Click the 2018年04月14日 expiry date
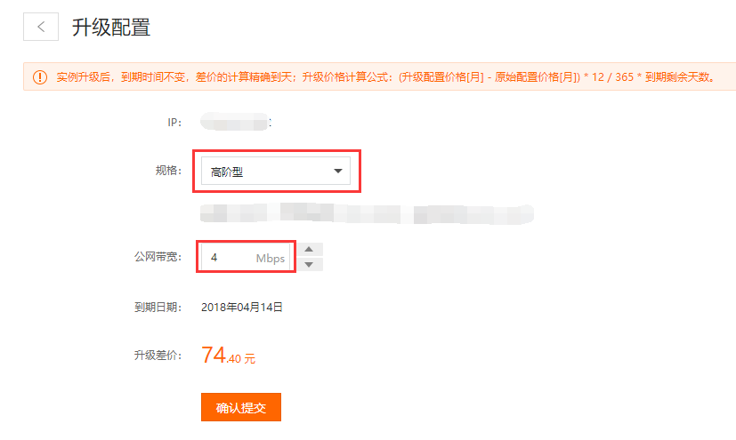This screenshot has height=440, width=736. [242, 308]
